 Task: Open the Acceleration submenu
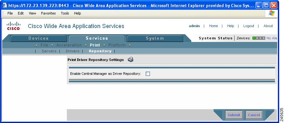[x=69, y=45]
